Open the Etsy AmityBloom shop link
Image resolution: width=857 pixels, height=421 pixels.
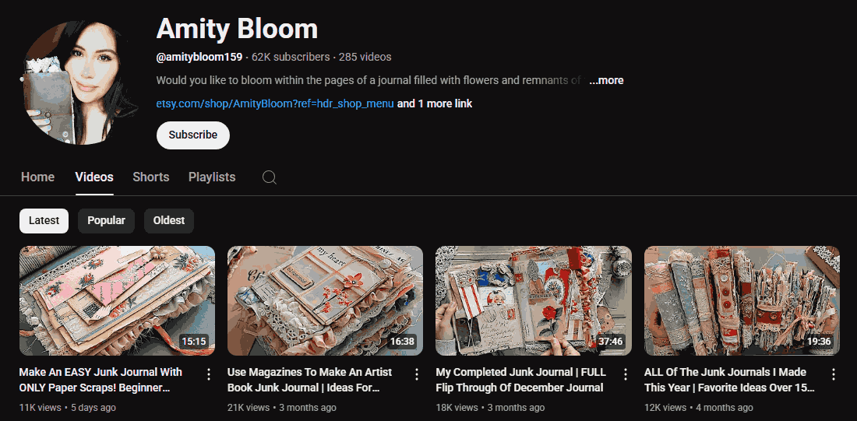click(275, 103)
